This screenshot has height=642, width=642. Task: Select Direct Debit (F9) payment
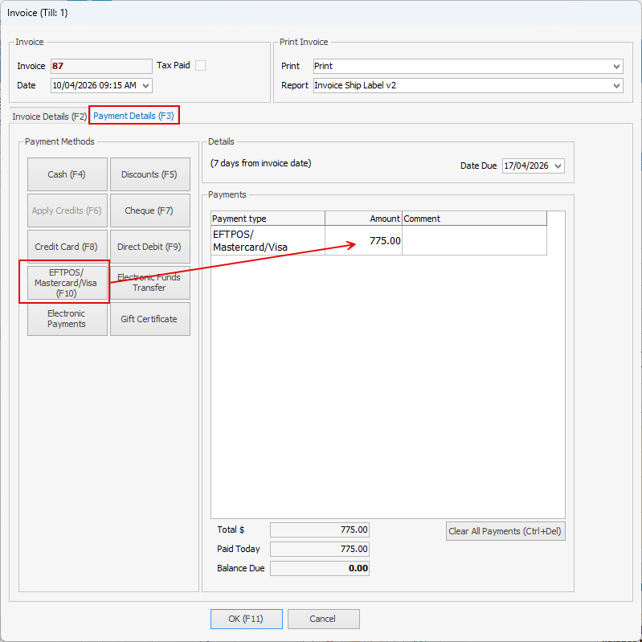pyautogui.click(x=149, y=247)
